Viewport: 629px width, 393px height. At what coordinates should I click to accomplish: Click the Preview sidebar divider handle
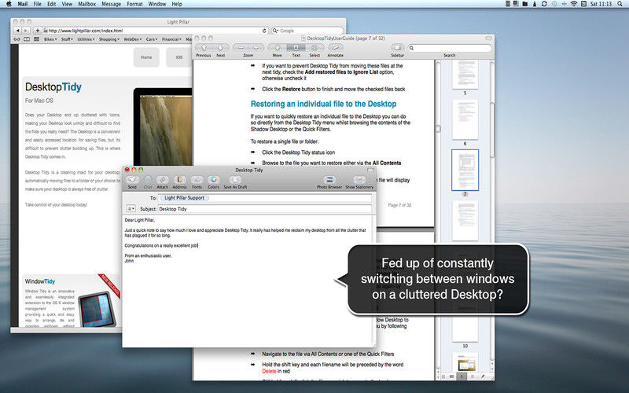(x=438, y=129)
